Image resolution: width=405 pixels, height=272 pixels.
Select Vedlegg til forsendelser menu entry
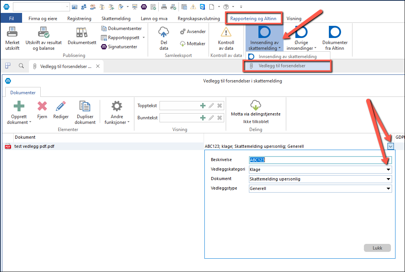coord(282,66)
